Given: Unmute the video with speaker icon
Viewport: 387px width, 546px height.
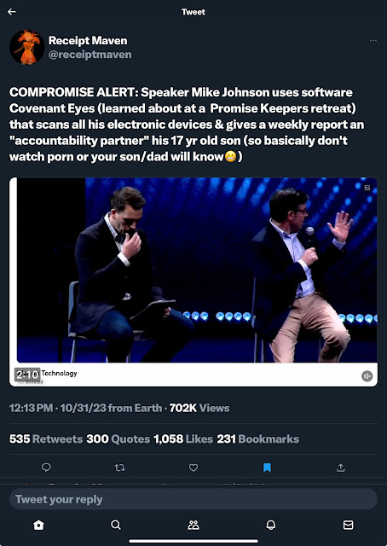Looking at the screenshot, I should [x=367, y=376].
